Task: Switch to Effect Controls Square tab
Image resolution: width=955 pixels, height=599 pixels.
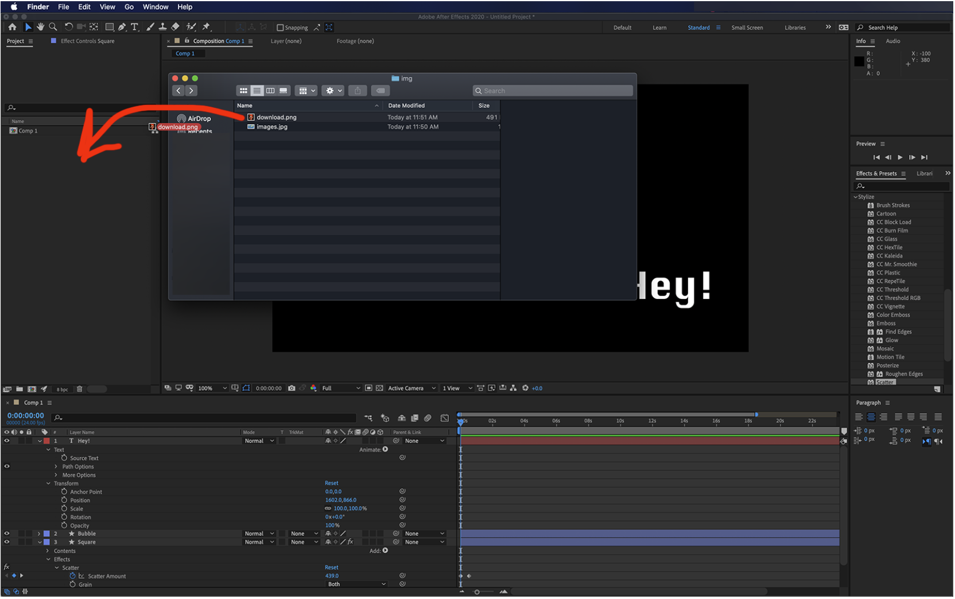Action: pyautogui.click(x=87, y=41)
